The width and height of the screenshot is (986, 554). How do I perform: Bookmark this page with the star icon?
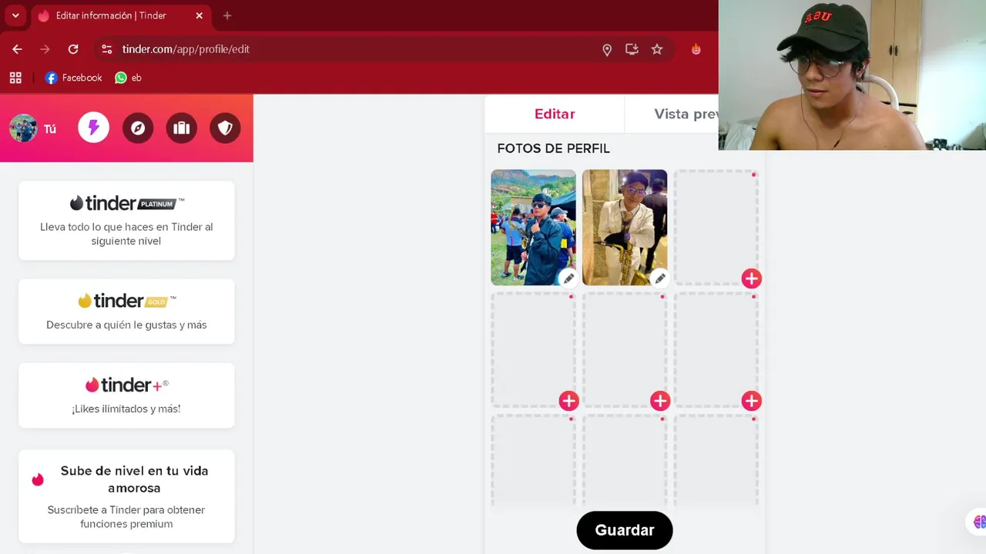pos(657,49)
